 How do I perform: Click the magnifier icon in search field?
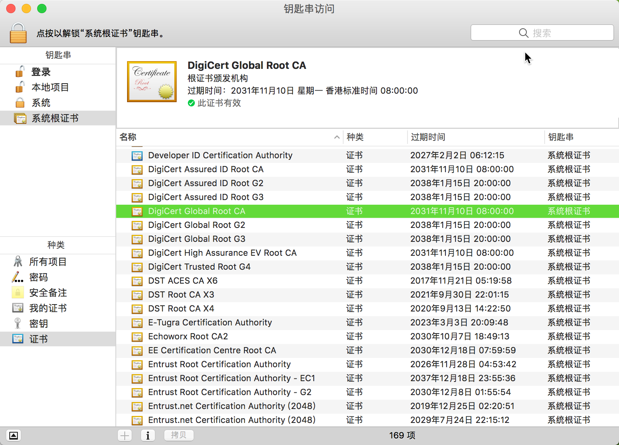[524, 33]
